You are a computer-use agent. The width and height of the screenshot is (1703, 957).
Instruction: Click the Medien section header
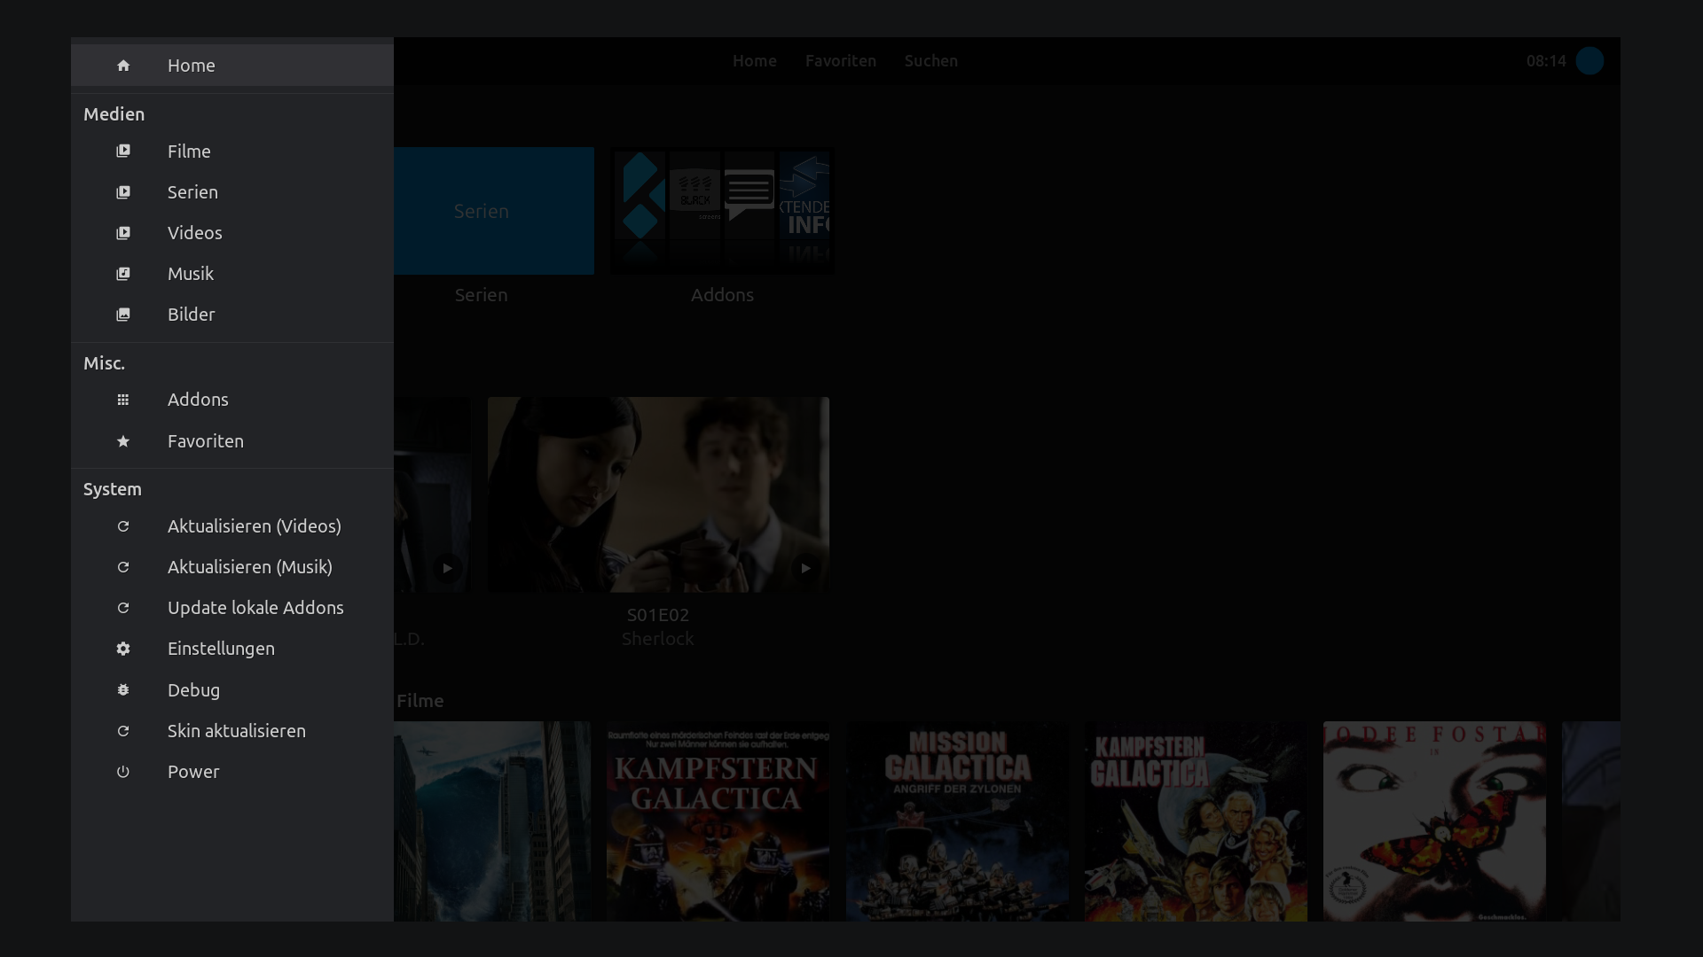tap(114, 114)
